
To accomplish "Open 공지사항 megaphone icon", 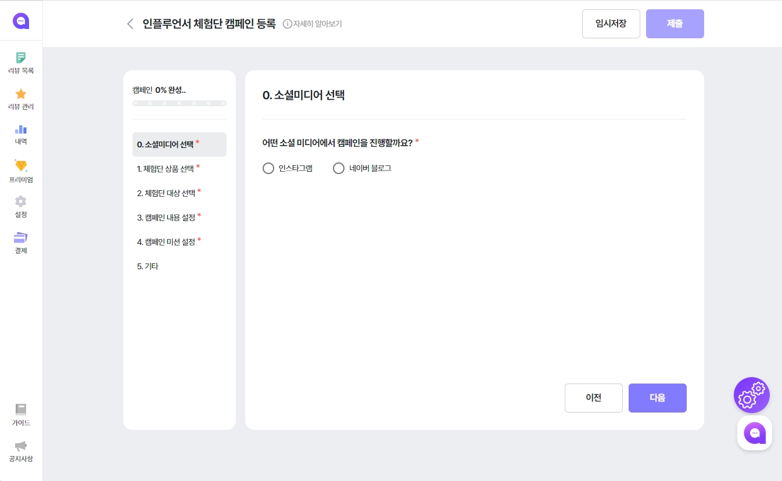I will point(21,446).
